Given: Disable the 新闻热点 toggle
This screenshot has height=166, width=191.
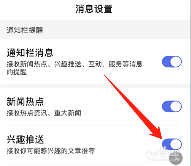Looking at the screenshot, I should [x=172, y=106].
